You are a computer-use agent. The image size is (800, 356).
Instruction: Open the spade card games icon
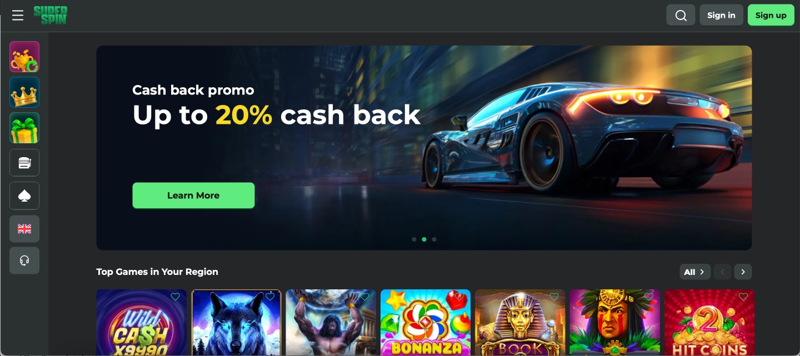(x=24, y=195)
